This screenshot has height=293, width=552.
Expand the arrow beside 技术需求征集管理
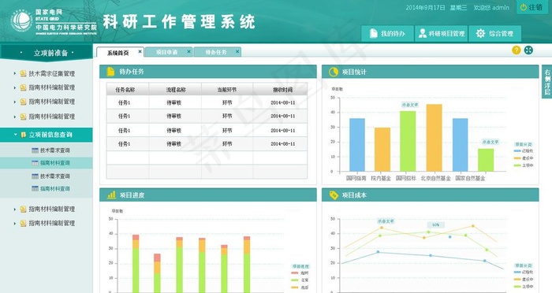coord(14,73)
